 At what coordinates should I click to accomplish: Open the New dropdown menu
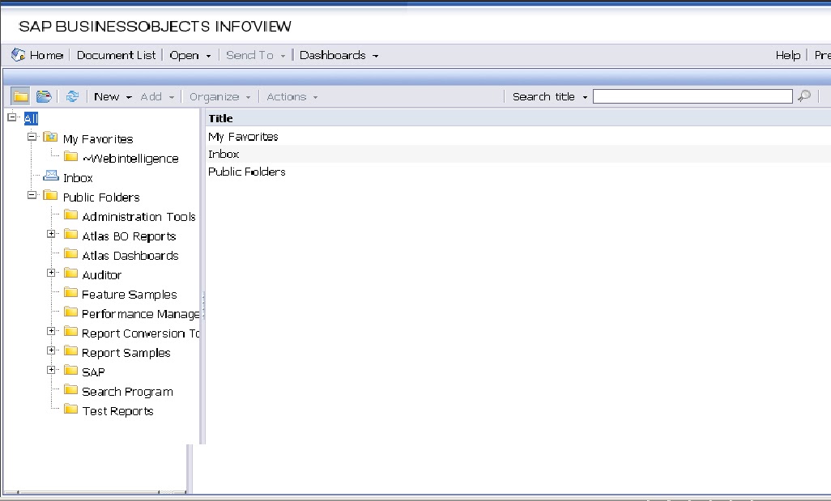tap(110, 96)
